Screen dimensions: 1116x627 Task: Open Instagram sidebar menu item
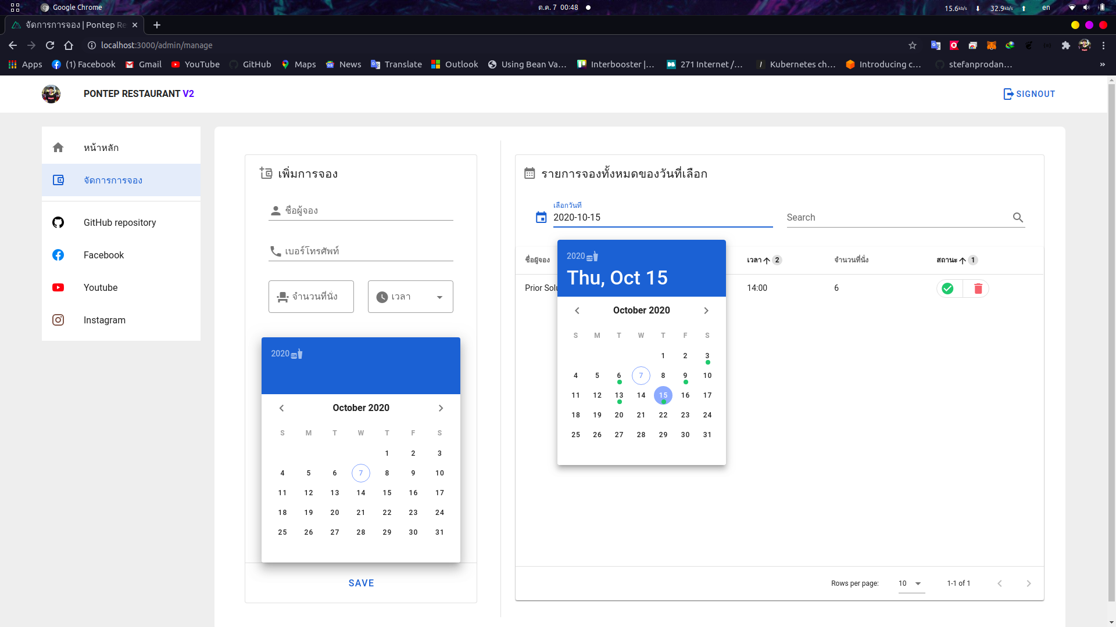(121, 320)
